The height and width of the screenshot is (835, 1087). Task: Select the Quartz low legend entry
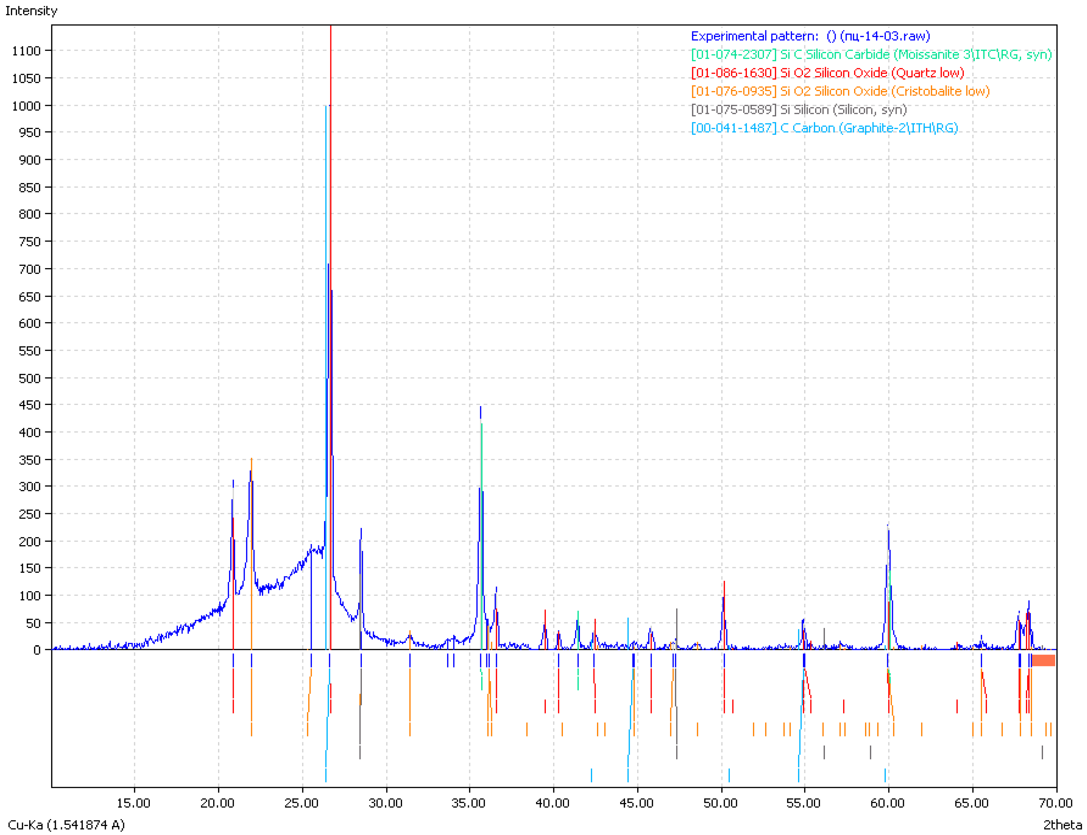[x=828, y=73]
